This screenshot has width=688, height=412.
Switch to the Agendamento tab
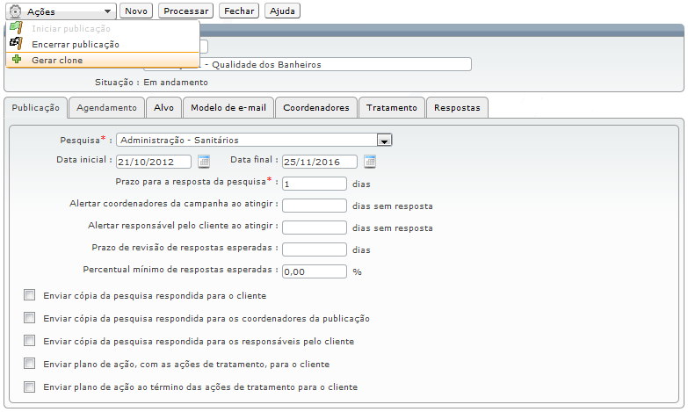point(106,108)
